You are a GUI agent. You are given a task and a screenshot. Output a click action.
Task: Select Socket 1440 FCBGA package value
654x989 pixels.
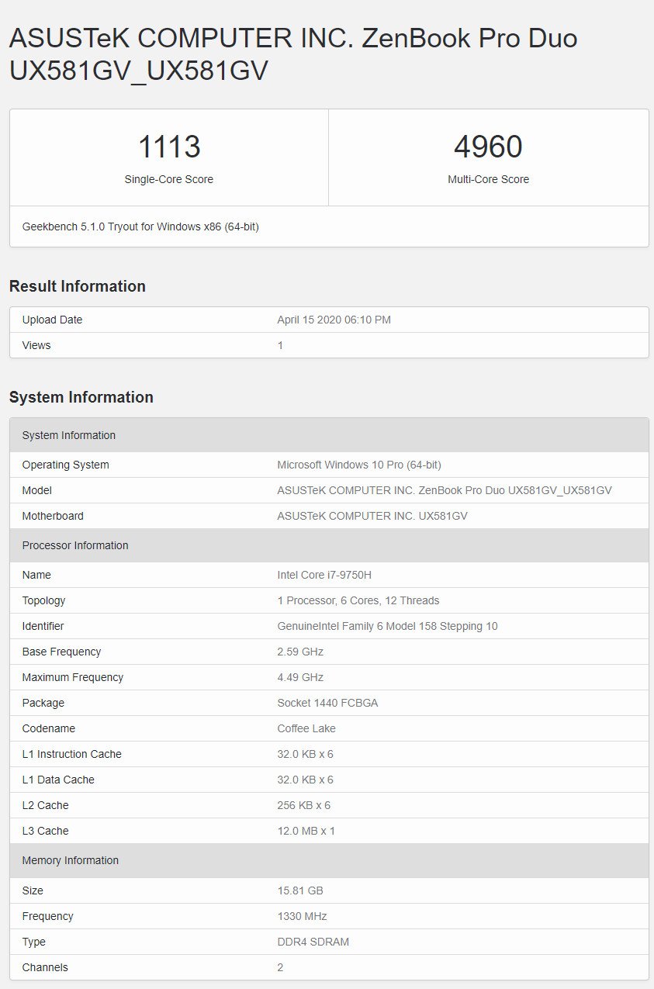pos(327,703)
